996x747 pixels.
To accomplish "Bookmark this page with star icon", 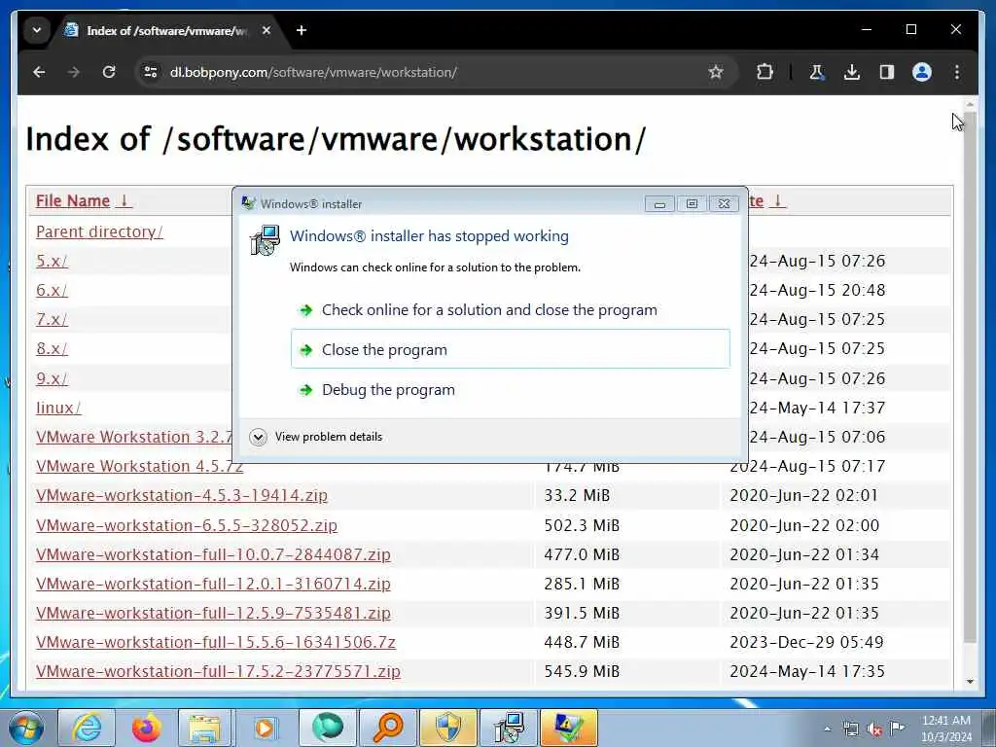I will 716,72.
